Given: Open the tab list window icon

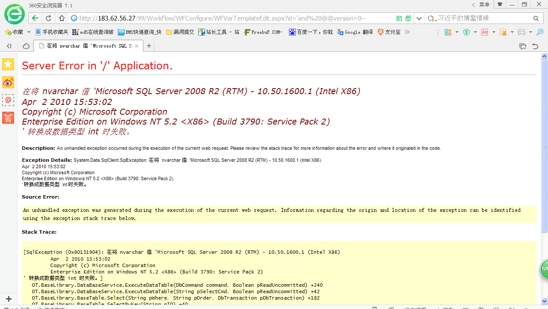Looking at the screenshot, I should 523,46.
